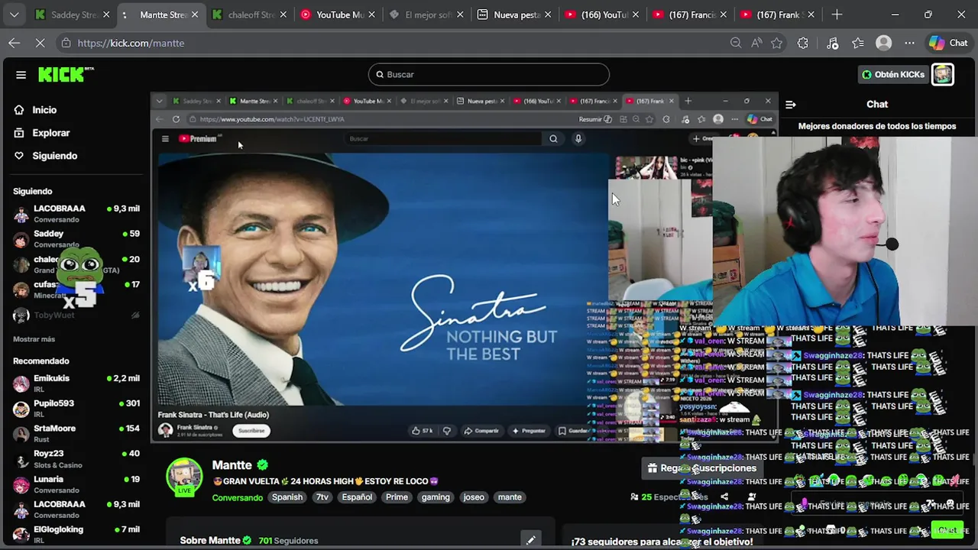Select the Prime tag
The width and height of the screenshot is (978, 550).
pyautogui.click(x=397, y=497)
